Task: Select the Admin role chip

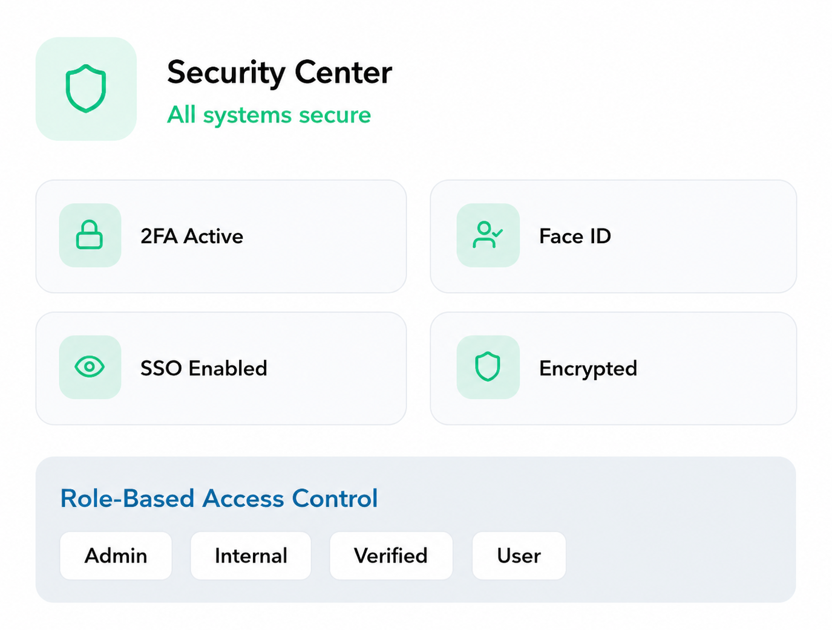Action: click(x=116, y=556)
